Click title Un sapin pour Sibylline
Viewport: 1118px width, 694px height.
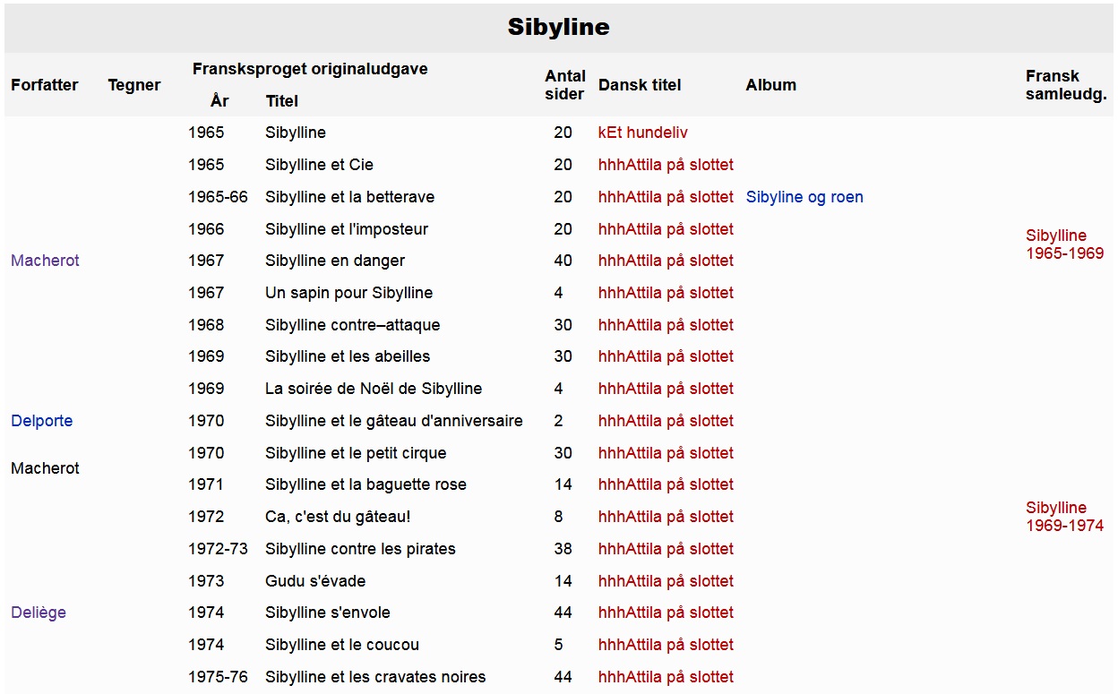point(348,293)
